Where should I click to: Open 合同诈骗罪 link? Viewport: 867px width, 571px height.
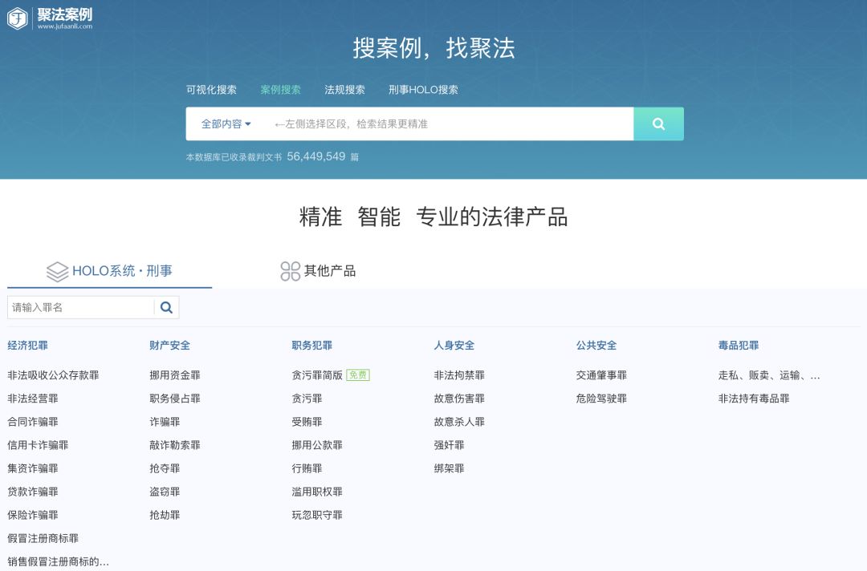click(x=33, y=421)
